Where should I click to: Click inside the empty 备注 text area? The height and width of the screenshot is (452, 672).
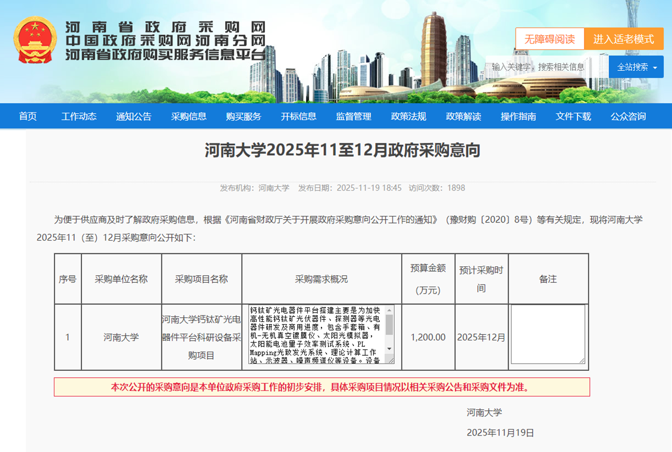(548, 334)
